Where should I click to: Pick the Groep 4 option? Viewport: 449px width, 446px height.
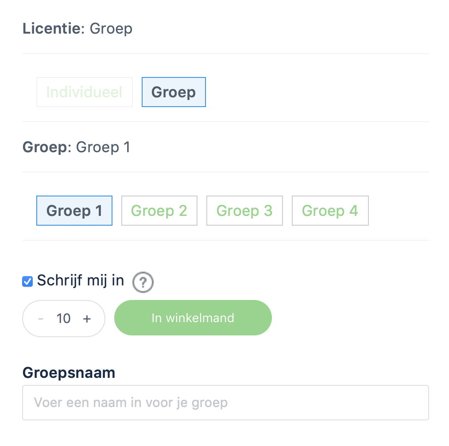pos(330,211)
